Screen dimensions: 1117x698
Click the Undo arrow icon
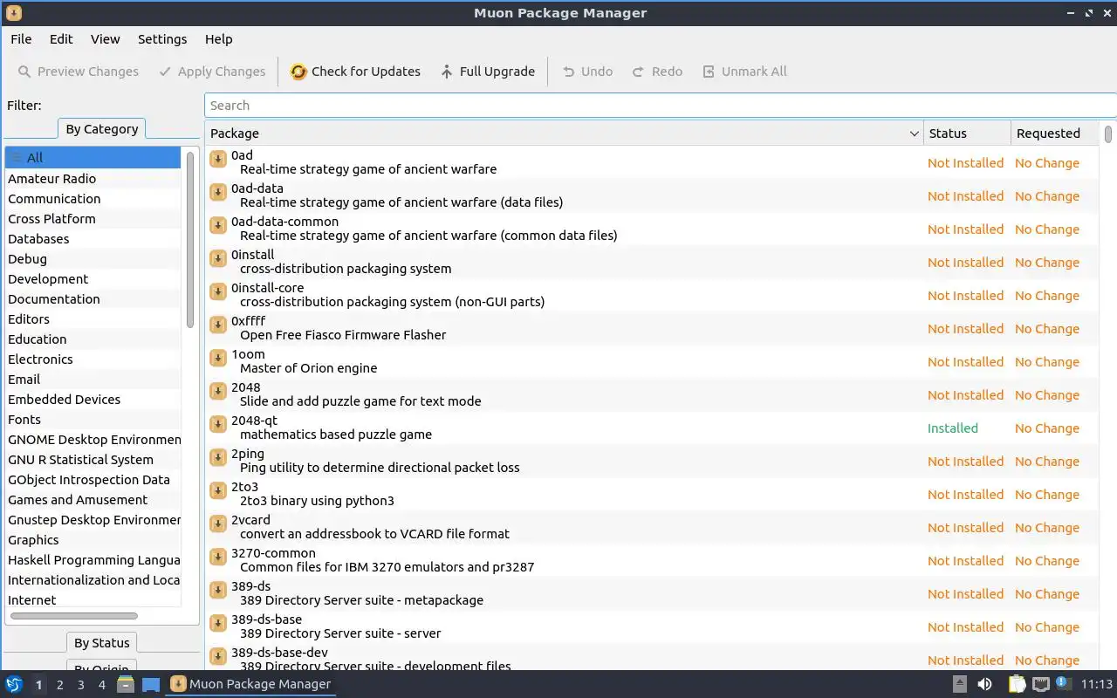pos(569,72)
